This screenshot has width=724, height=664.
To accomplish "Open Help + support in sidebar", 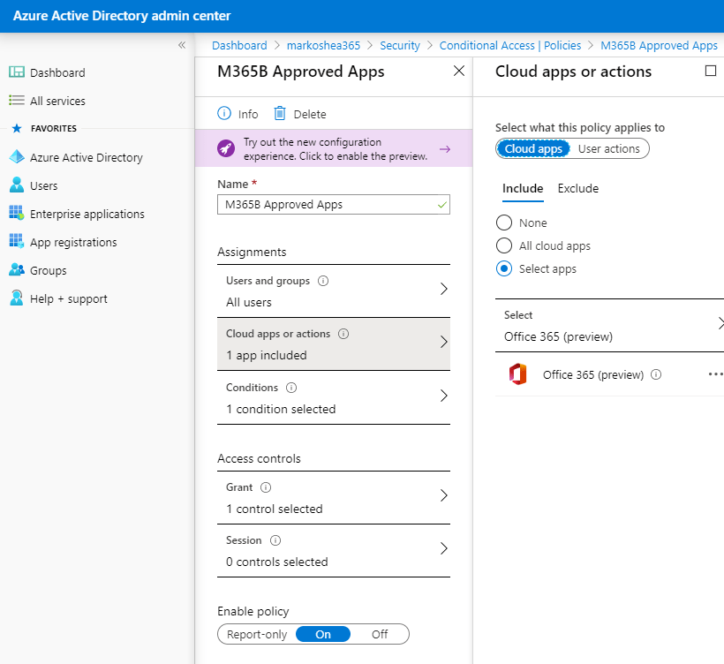I will [68, 298].
